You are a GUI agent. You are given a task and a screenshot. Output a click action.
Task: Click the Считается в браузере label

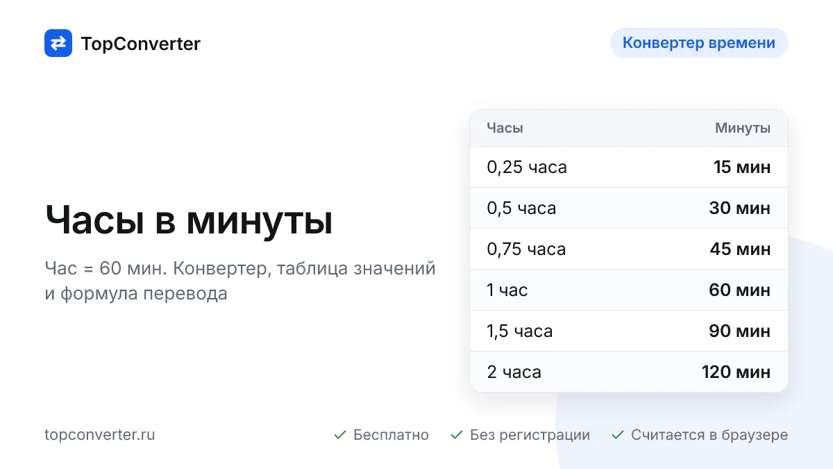tap(709, 435)
